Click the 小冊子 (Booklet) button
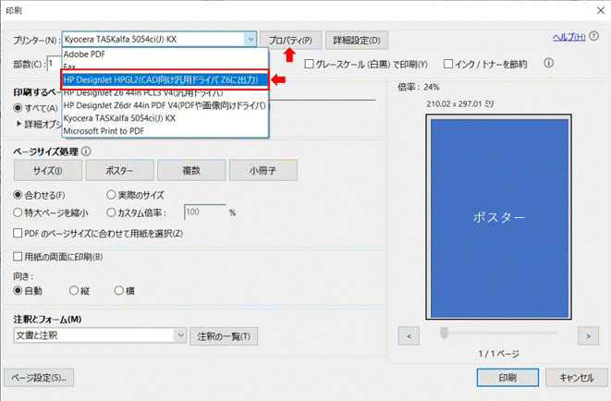611x401 pixels. (x=263, y=170)
